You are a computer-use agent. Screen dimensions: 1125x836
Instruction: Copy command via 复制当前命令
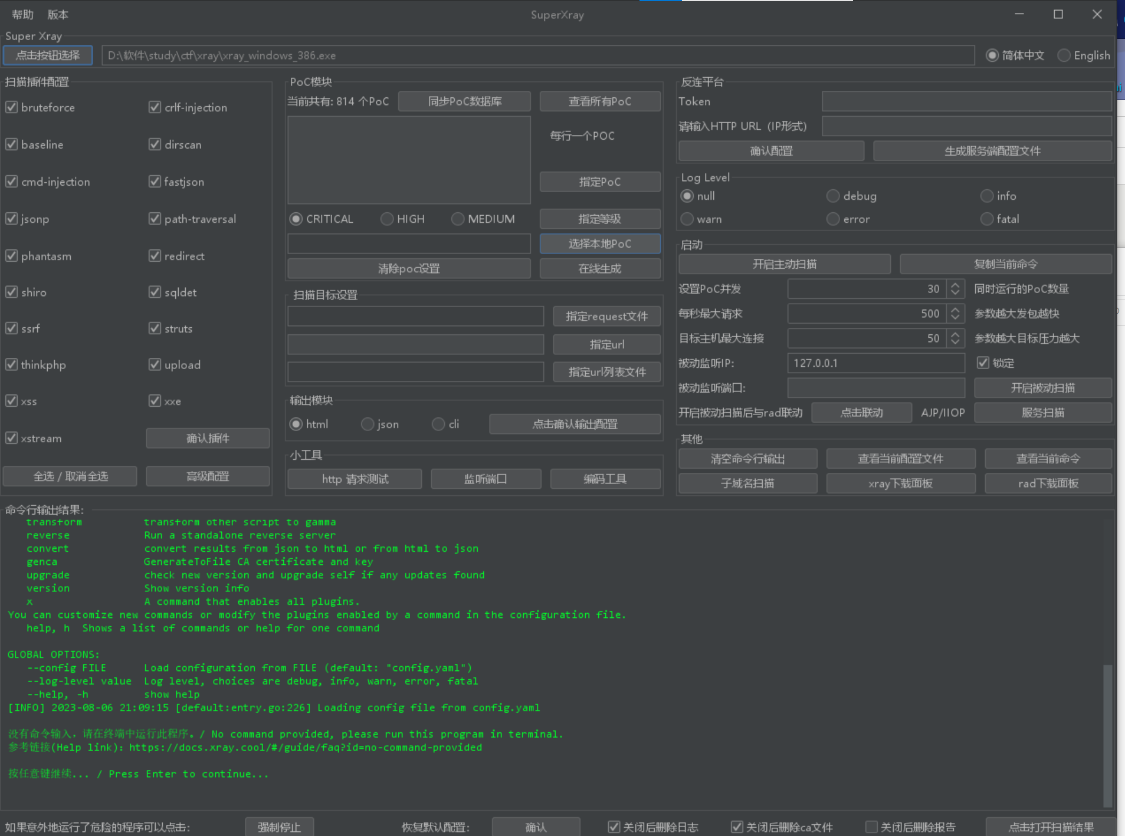click(1005, 264)
